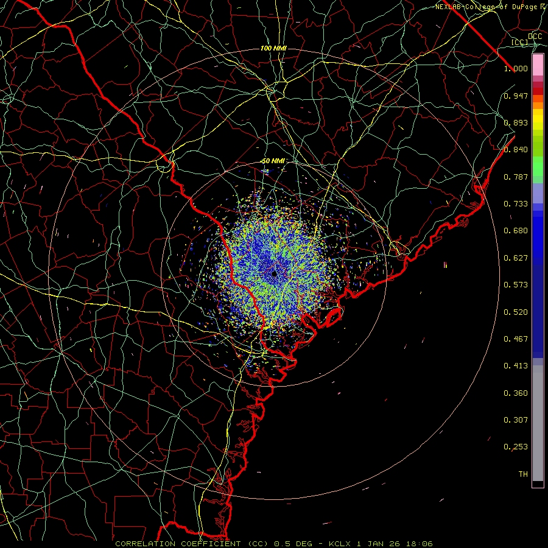The width and height of the screenshot is (548, 548).
Task: Click the 0.467 scale value
Action: pyautogui.click(x=516, y=339)
